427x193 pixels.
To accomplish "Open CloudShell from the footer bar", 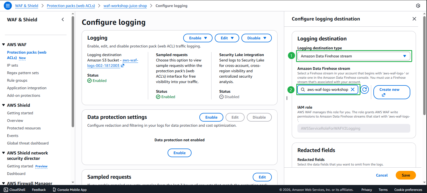I will (x=15, y=190).
